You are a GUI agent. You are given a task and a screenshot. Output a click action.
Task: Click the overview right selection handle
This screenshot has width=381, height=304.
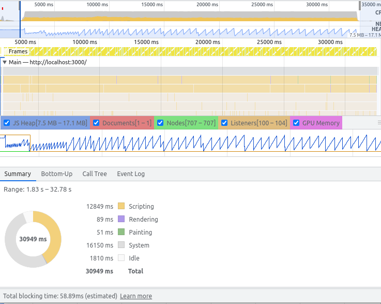pos(360,6)
